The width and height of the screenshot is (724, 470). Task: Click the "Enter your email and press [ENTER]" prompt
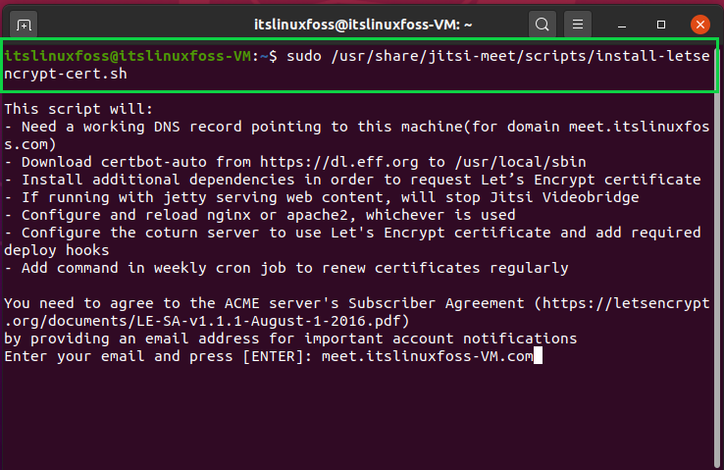pyautogui.click(x=158, y=356)
